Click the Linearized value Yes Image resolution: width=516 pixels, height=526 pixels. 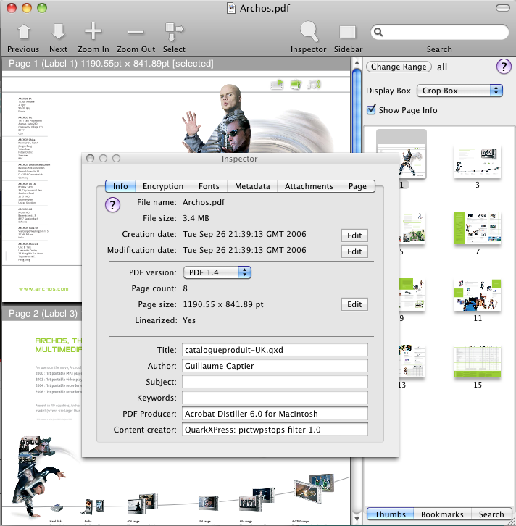click(x=189, y=320)
